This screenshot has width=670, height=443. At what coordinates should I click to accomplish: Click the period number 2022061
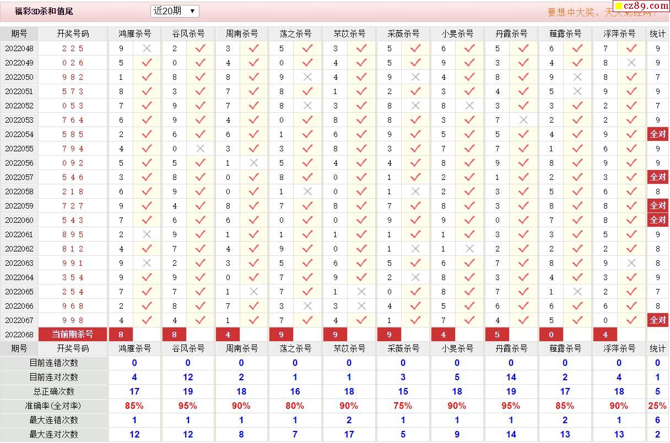(x=19, y=234)
